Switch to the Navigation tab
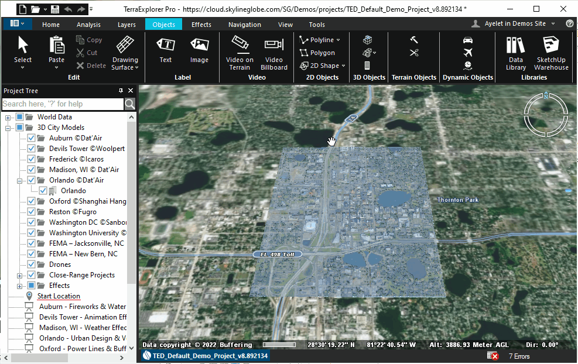This screenshot has width=578, height=364. 245,25
